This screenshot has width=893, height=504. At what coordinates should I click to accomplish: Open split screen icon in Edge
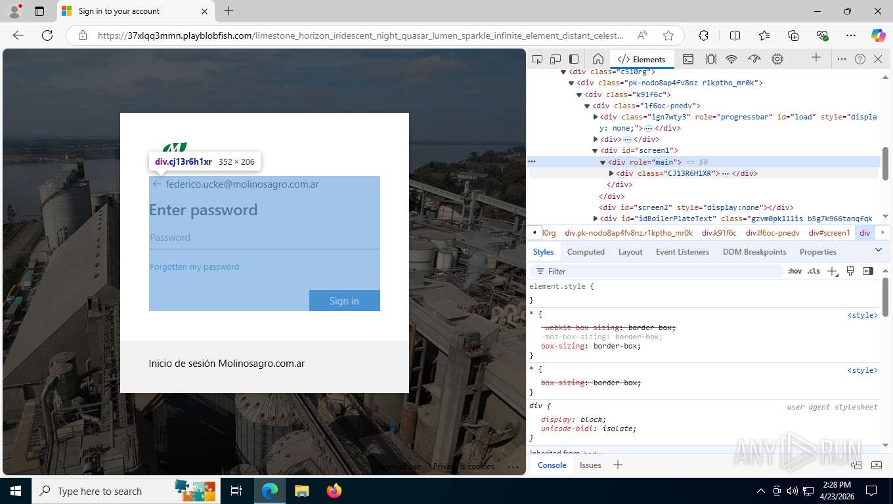coord(735,35)
